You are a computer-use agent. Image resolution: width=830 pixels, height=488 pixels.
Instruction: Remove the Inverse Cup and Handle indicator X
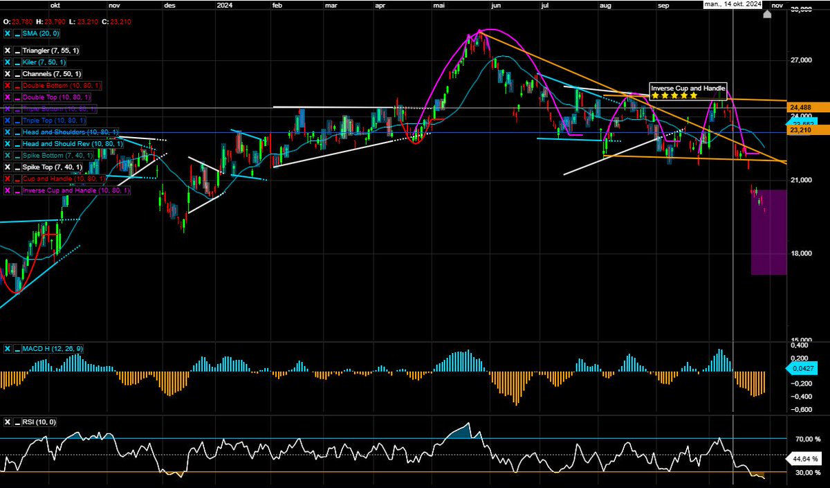[x=8, y=190]
